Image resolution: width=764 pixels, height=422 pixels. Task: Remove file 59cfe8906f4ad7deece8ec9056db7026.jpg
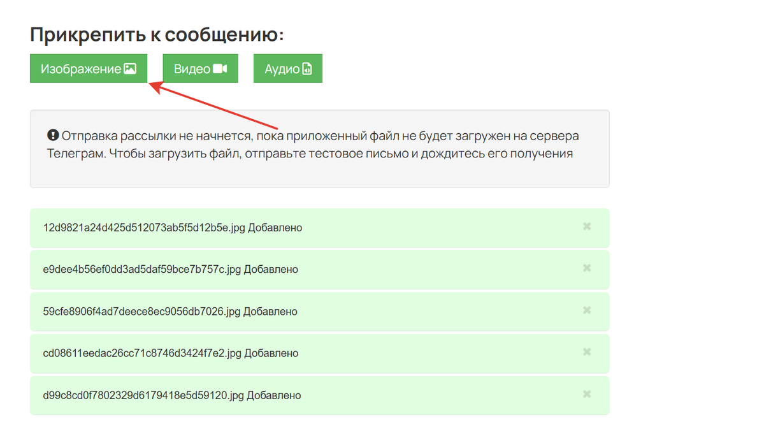587,310
